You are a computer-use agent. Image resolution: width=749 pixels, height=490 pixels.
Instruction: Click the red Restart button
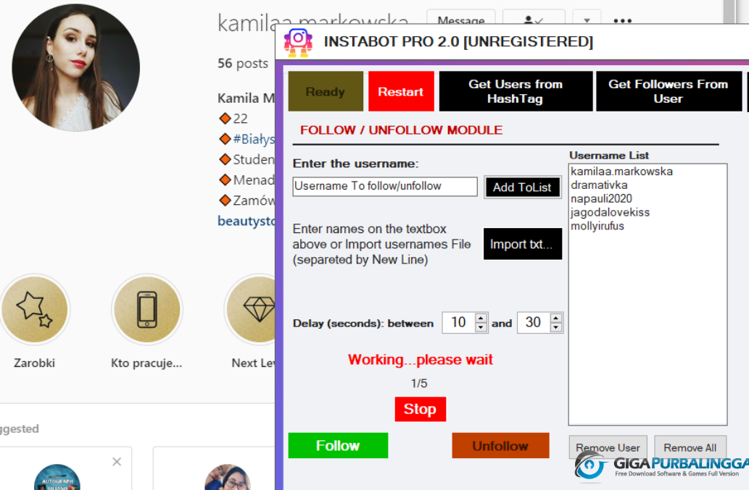click(x=401, y=91)
